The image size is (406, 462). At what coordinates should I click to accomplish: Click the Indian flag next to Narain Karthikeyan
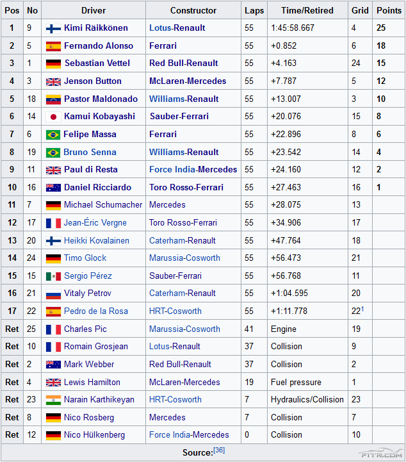[x=53, y=400]
